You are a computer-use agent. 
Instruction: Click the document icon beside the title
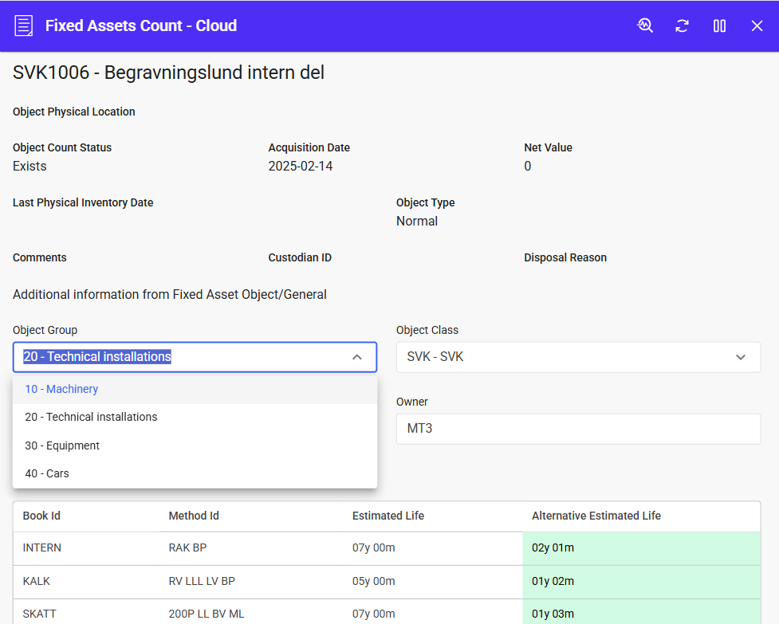24,26
